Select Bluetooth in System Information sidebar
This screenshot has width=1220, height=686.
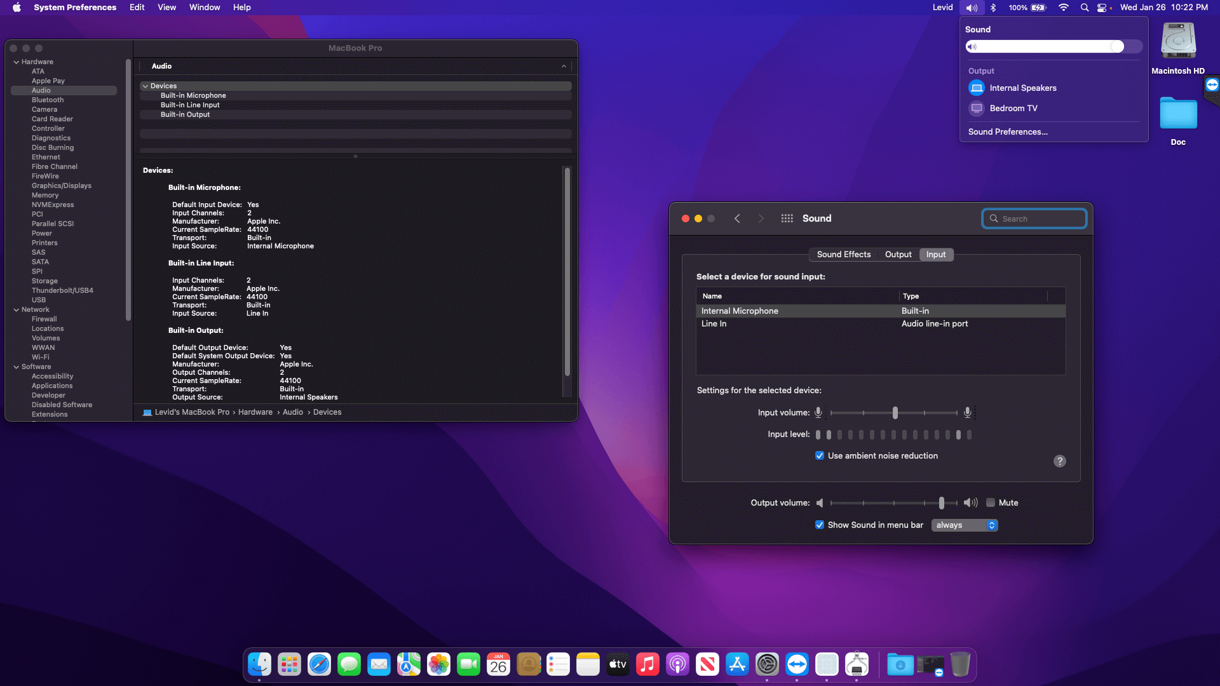coord(48,100)
